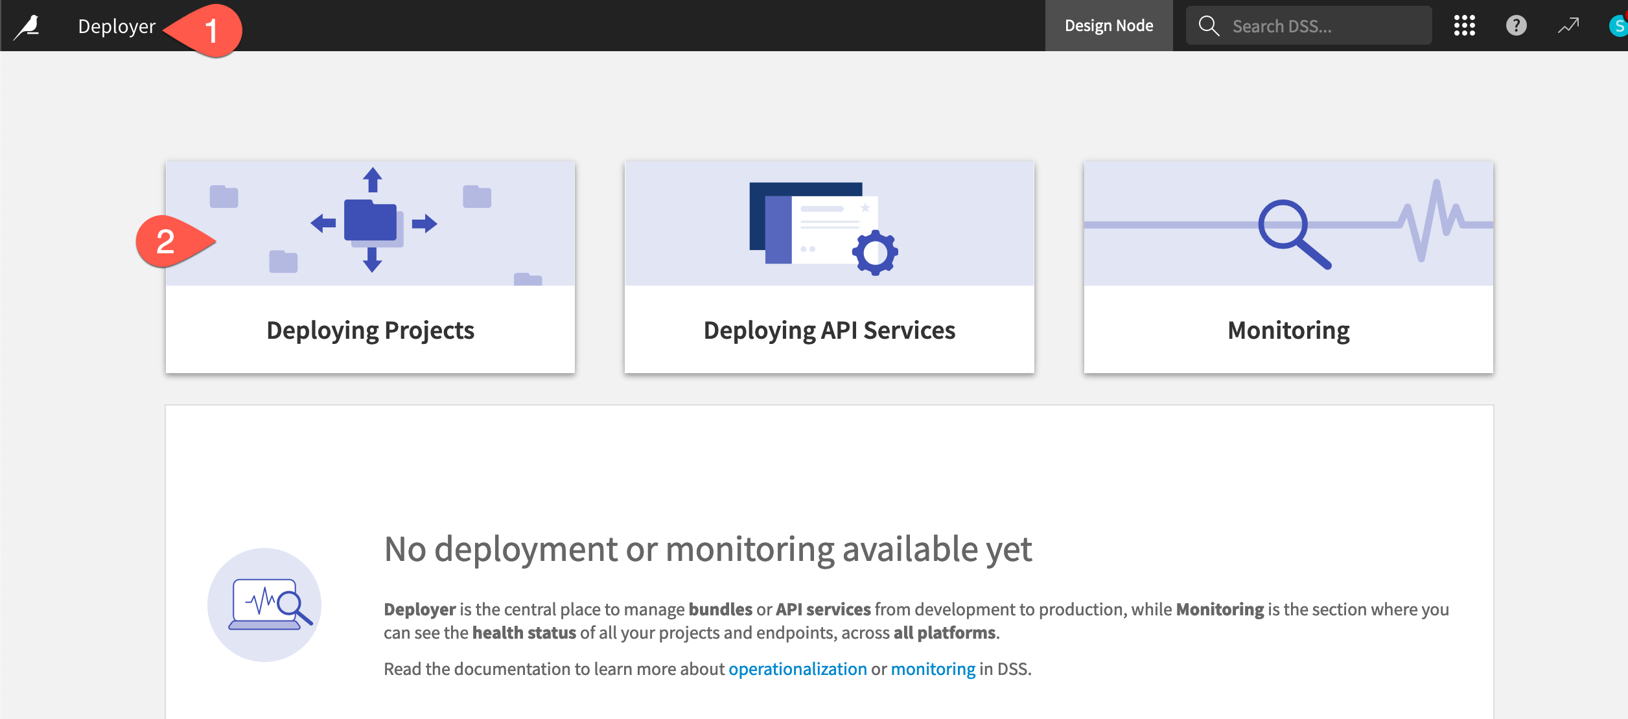
Task: Click the laptop monitoring circle icon
Action: coord(264,605)
